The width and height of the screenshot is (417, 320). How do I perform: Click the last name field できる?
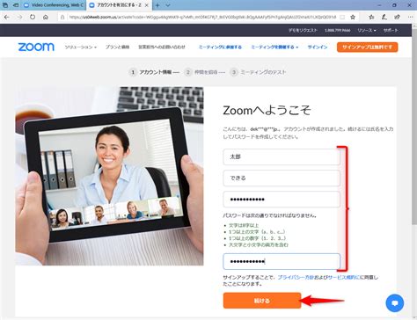[282, 178]
